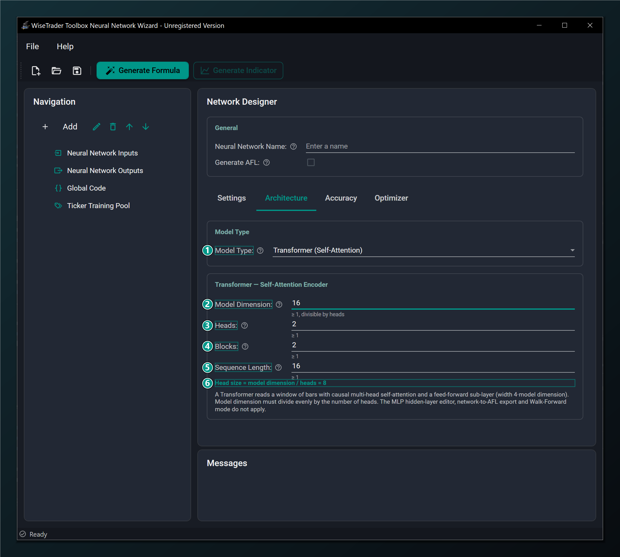Select the Architecture tab
620x557 pixels.
pos(286,198)
